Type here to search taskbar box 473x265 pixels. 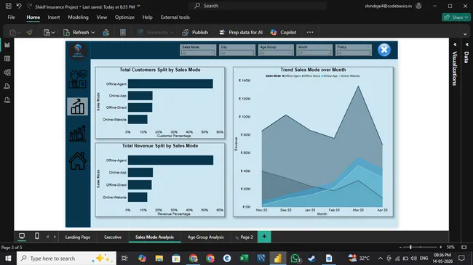(x=66, y=258)
